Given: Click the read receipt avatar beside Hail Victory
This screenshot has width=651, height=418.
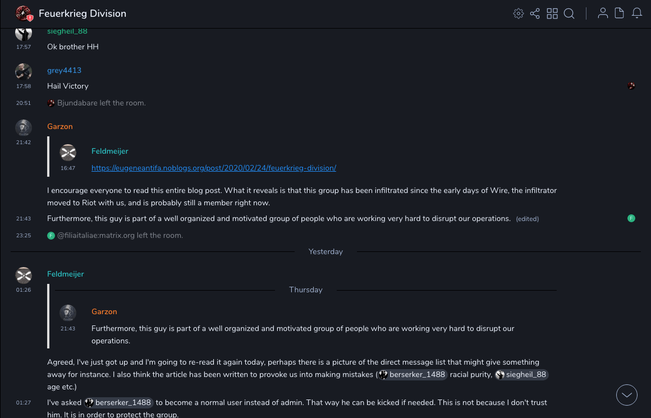Looking at the screenshot, I should coord(631,86).
